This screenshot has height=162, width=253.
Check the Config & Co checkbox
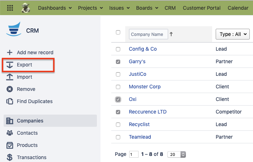(118, 49)
